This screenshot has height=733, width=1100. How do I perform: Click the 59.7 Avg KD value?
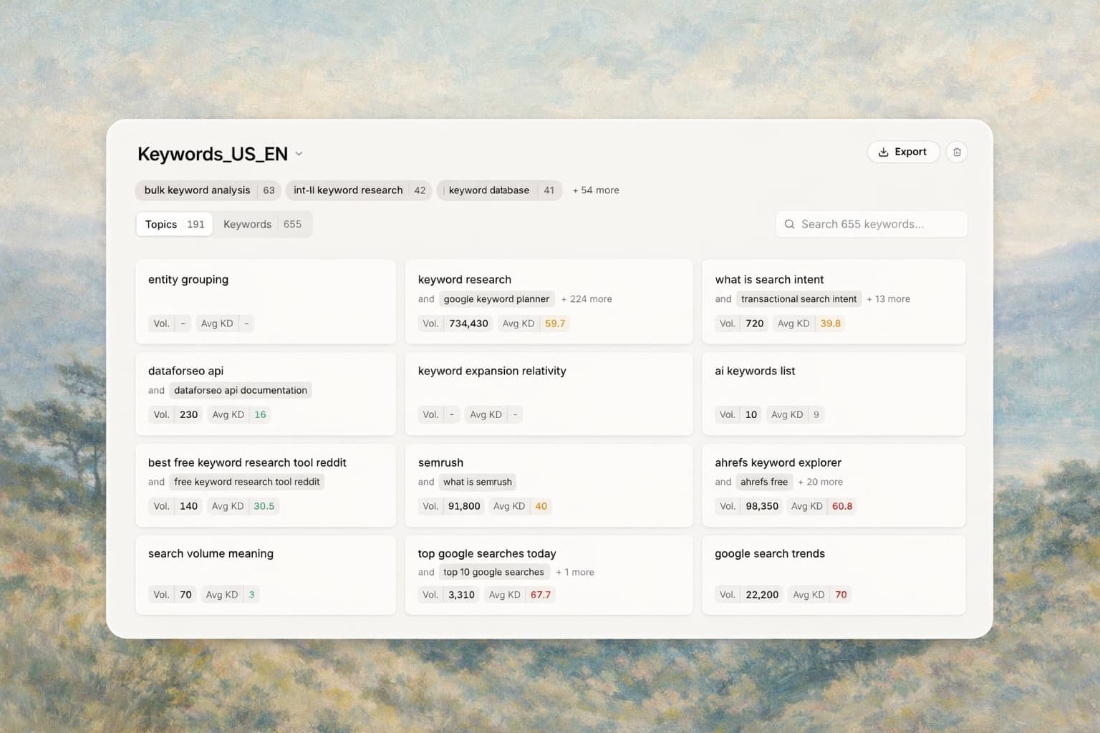tap(555, 324)
